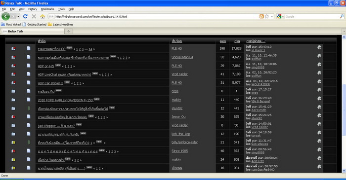Open last poster WOLF RIDER profile
The image size is (346, 180).
pyautogui.click(x=260, y=84)
